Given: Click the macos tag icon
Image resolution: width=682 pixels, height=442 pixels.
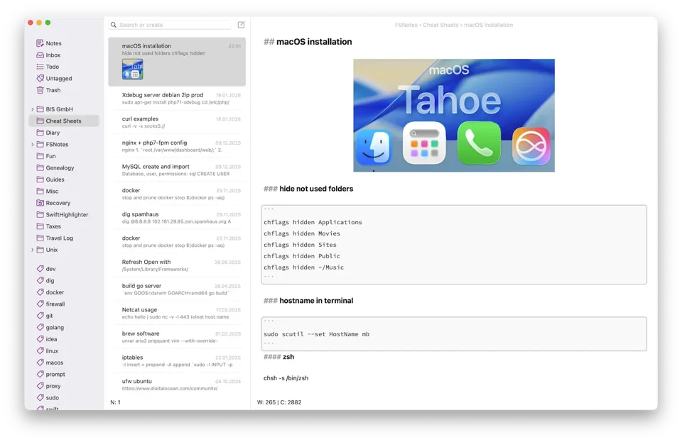Looking at the screenshot, I should [x=40, y=363].
